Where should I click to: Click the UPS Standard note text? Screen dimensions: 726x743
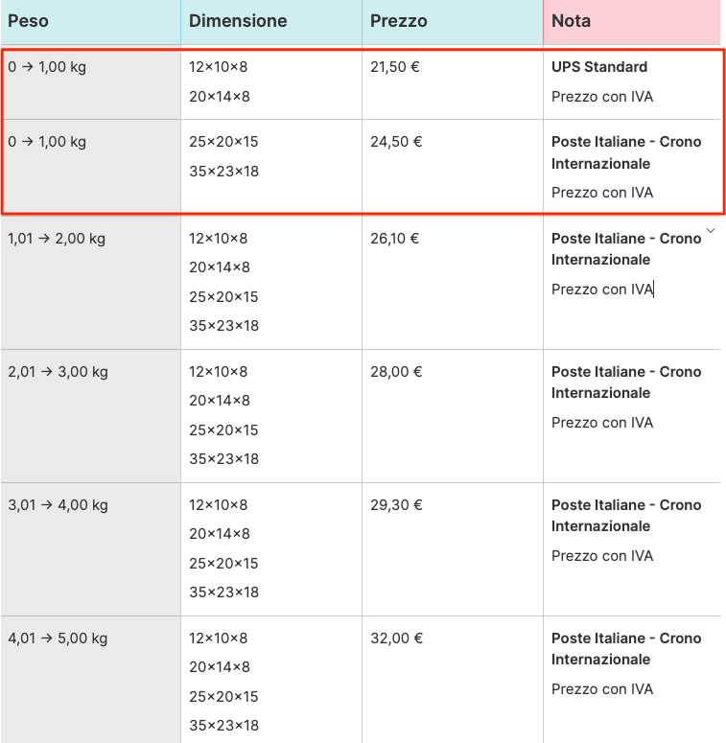[599, 67]
